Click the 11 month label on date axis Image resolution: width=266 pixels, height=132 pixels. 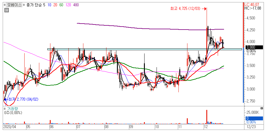point(180,127)
